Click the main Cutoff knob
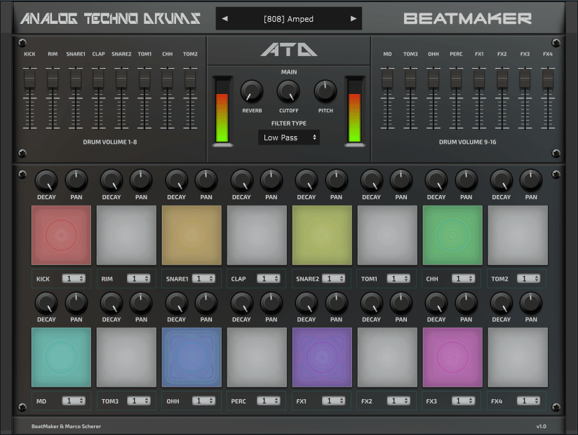The image size is (578, 435). click(x=288, y=91)
